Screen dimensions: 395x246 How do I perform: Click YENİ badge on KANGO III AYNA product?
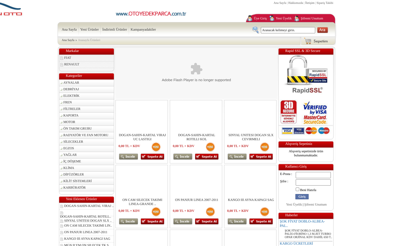click(x=264, y=212)
